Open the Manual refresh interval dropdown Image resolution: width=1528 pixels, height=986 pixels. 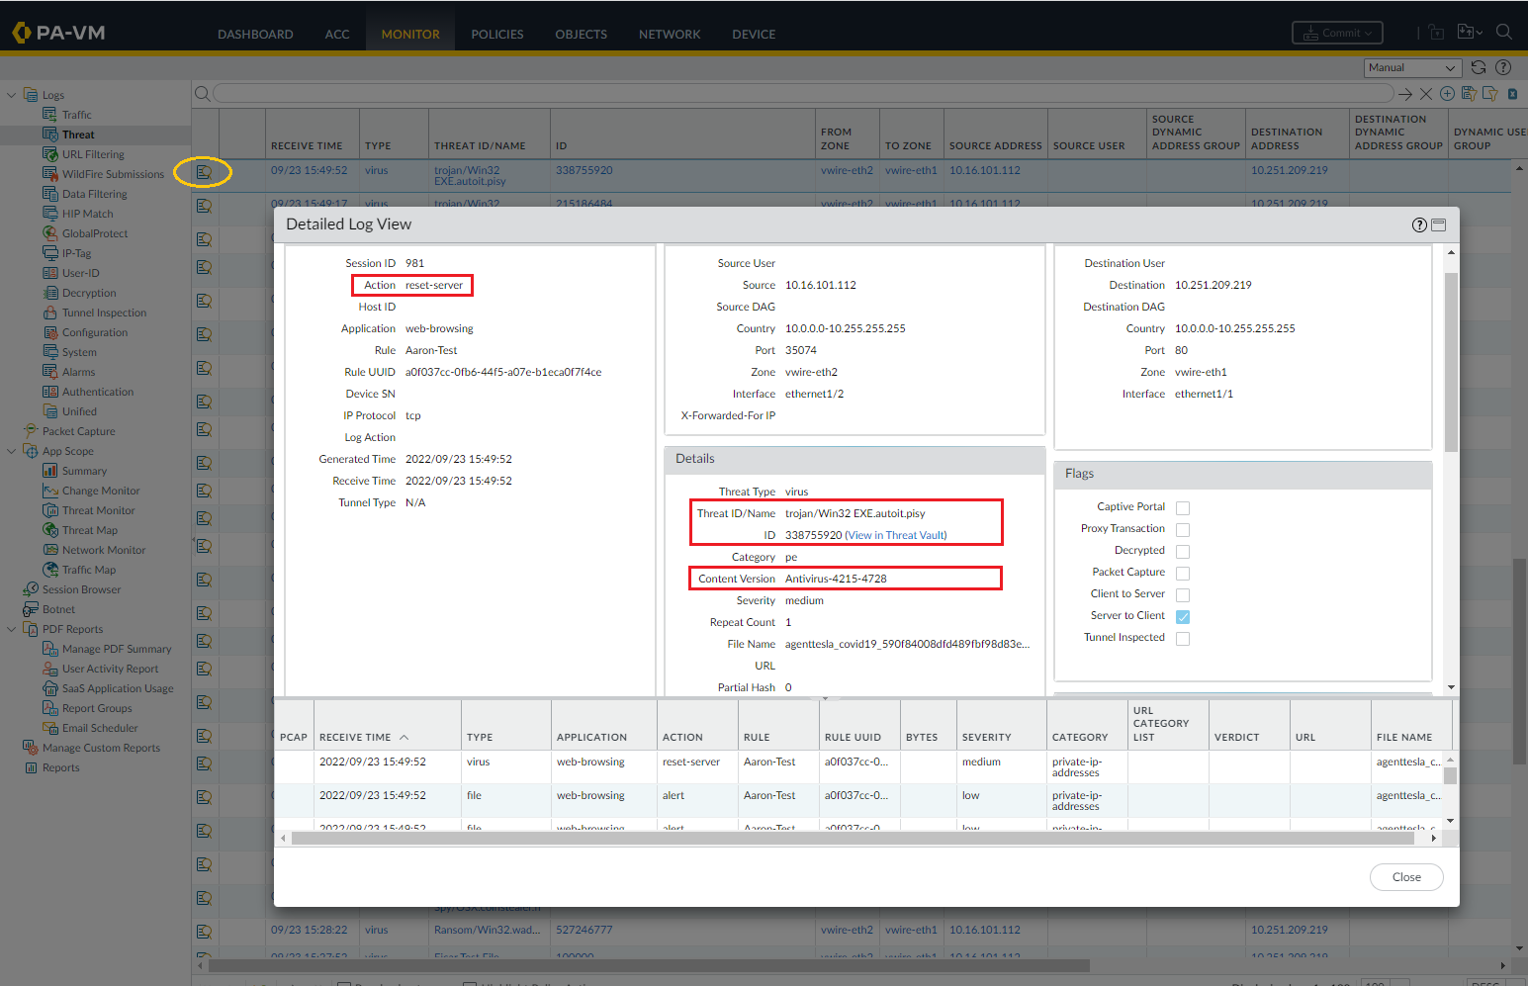pos(1412,67)
